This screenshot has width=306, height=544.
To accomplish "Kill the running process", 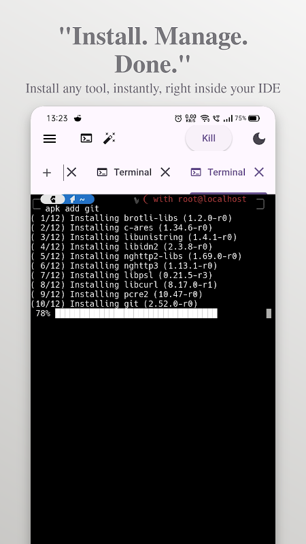I will [209, 138].
